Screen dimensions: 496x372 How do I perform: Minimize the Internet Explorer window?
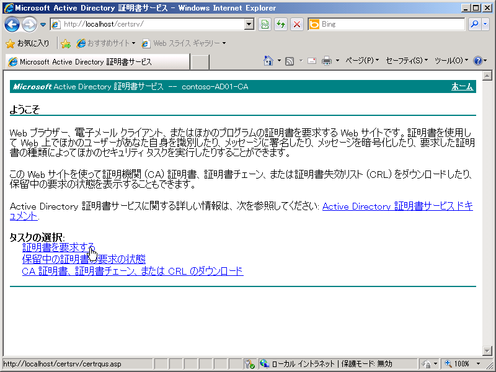coord(465,8)
